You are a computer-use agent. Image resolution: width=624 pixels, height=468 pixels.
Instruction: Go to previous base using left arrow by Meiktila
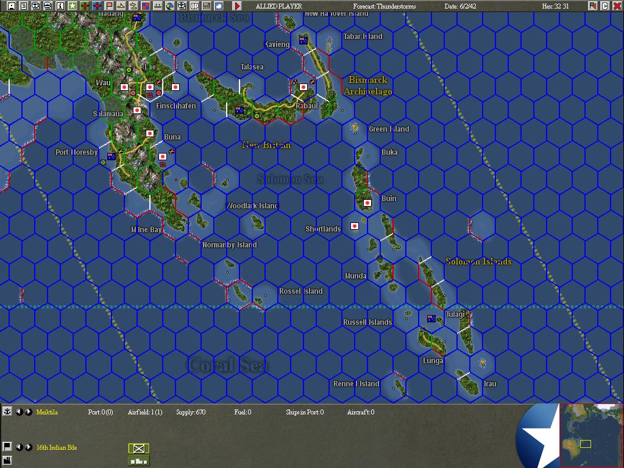[19, 412]
